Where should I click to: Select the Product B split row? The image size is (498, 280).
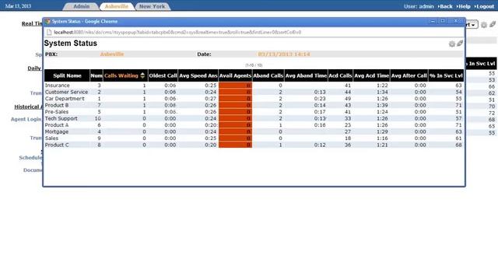[x=254, y=105]
